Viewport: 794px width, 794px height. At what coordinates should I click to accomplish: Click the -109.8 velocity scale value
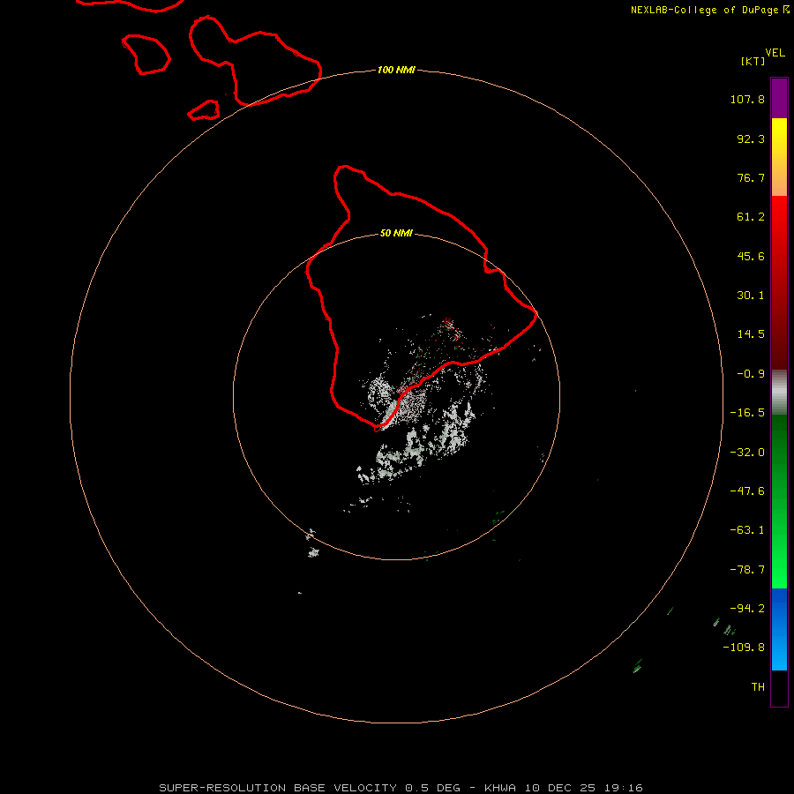coord(744,648)
